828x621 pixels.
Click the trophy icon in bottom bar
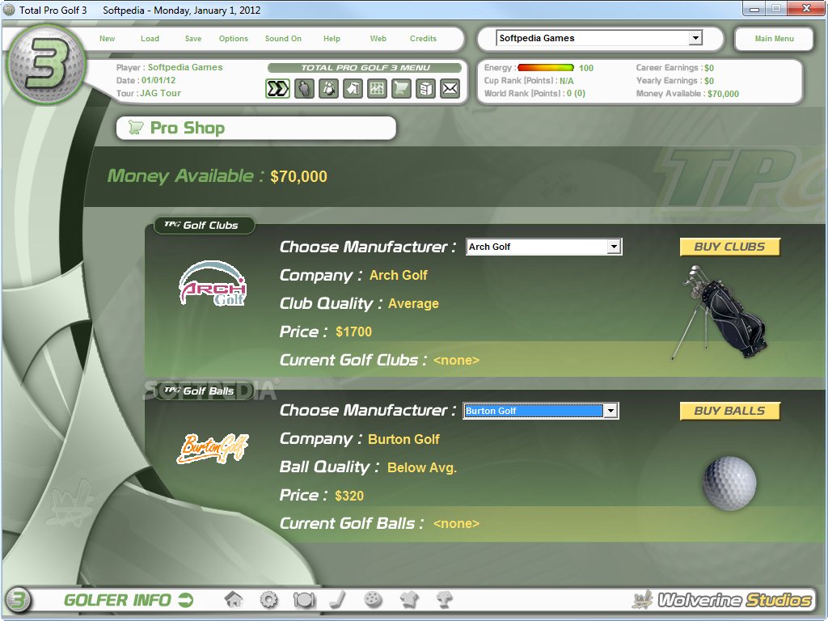tap(445, 600)
